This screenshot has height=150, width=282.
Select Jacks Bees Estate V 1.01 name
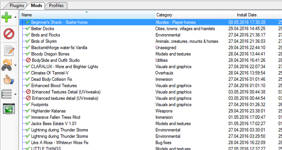click(x=54, y=123)
